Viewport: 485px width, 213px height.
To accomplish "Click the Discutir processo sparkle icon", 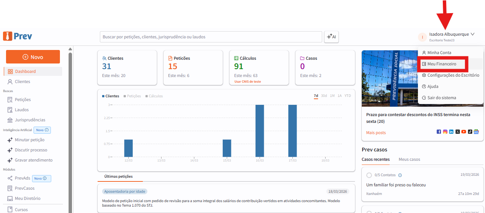I will tap(10, 150).
